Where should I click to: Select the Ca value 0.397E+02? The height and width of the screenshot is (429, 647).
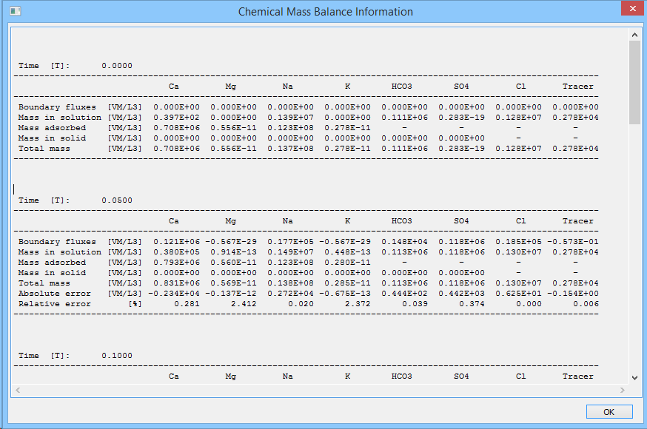click(x=177, y=118)
